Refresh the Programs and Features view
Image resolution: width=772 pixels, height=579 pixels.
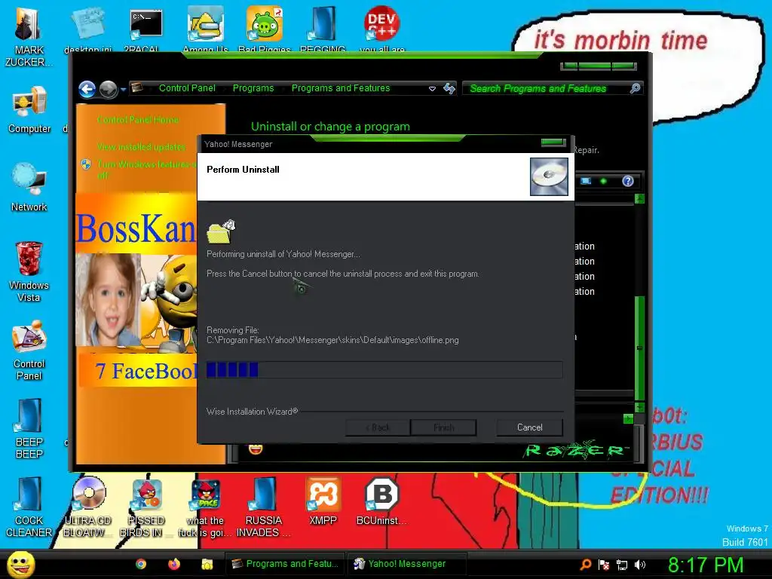pos(449,89)
